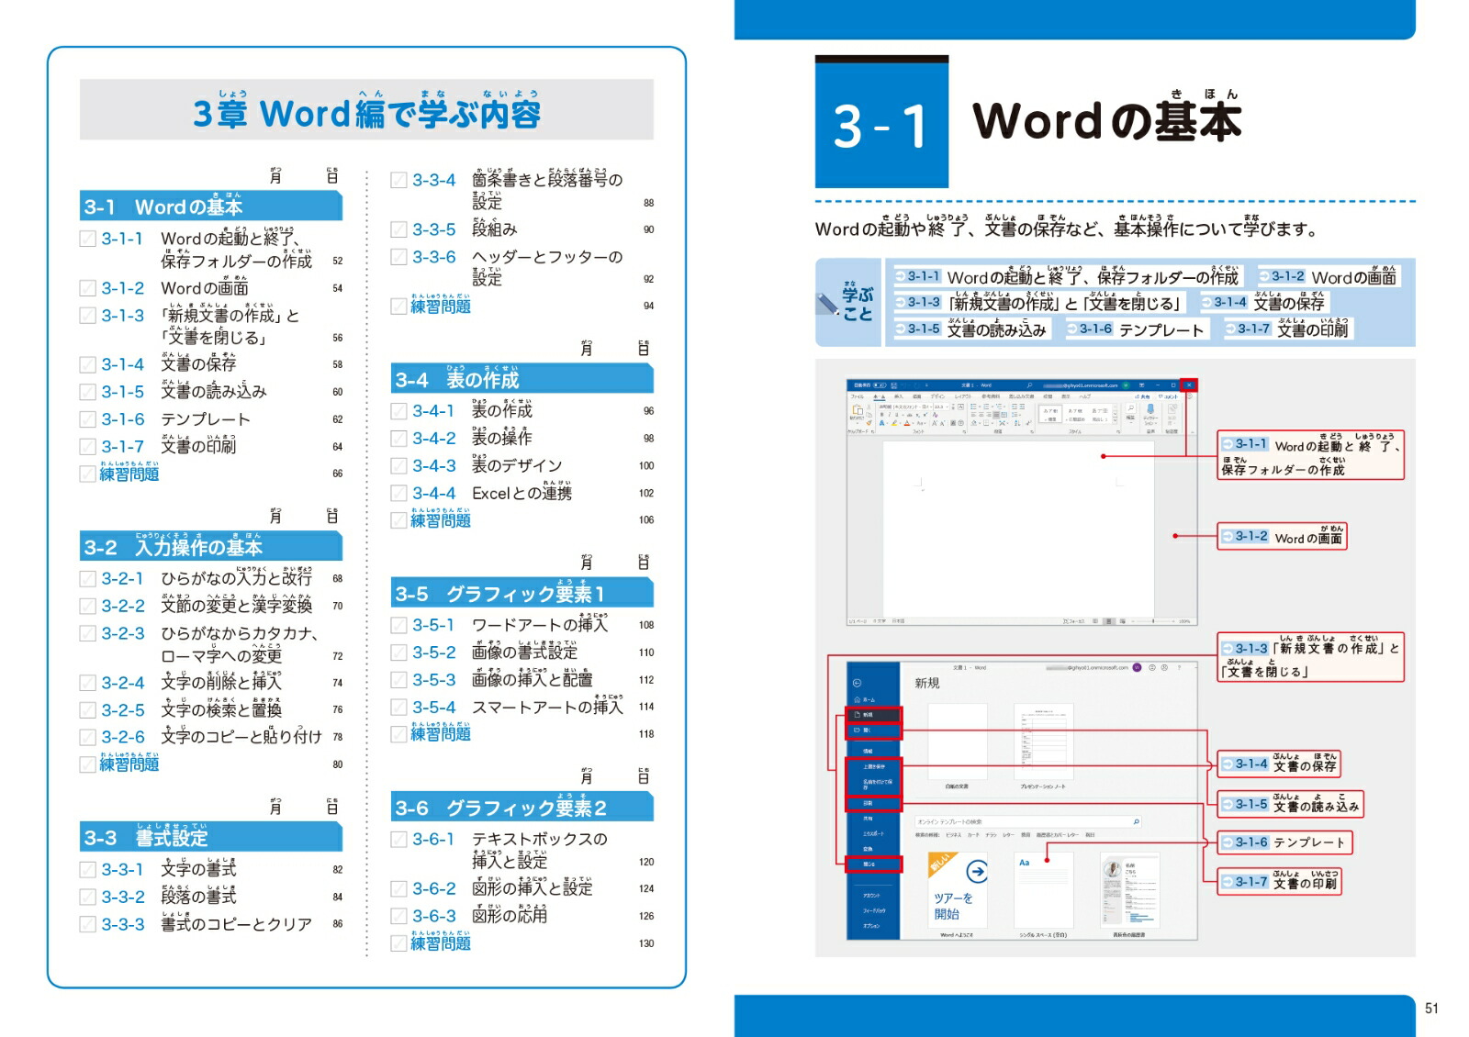Click the frown feedback icon in backstage title bar
Screen dimensions: 1469x1037
1164,668
